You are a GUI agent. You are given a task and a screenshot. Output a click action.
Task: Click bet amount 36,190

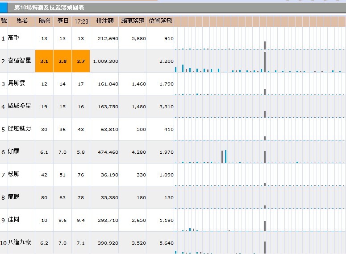pyautogui.click(x=109, y=175)
